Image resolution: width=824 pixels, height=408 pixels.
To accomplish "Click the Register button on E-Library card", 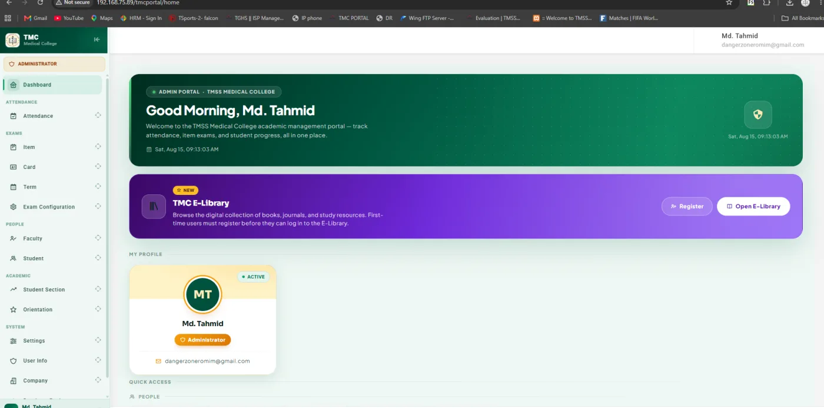I will click(687, 206).
